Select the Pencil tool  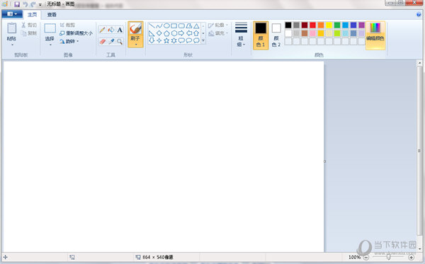[102, 30]
